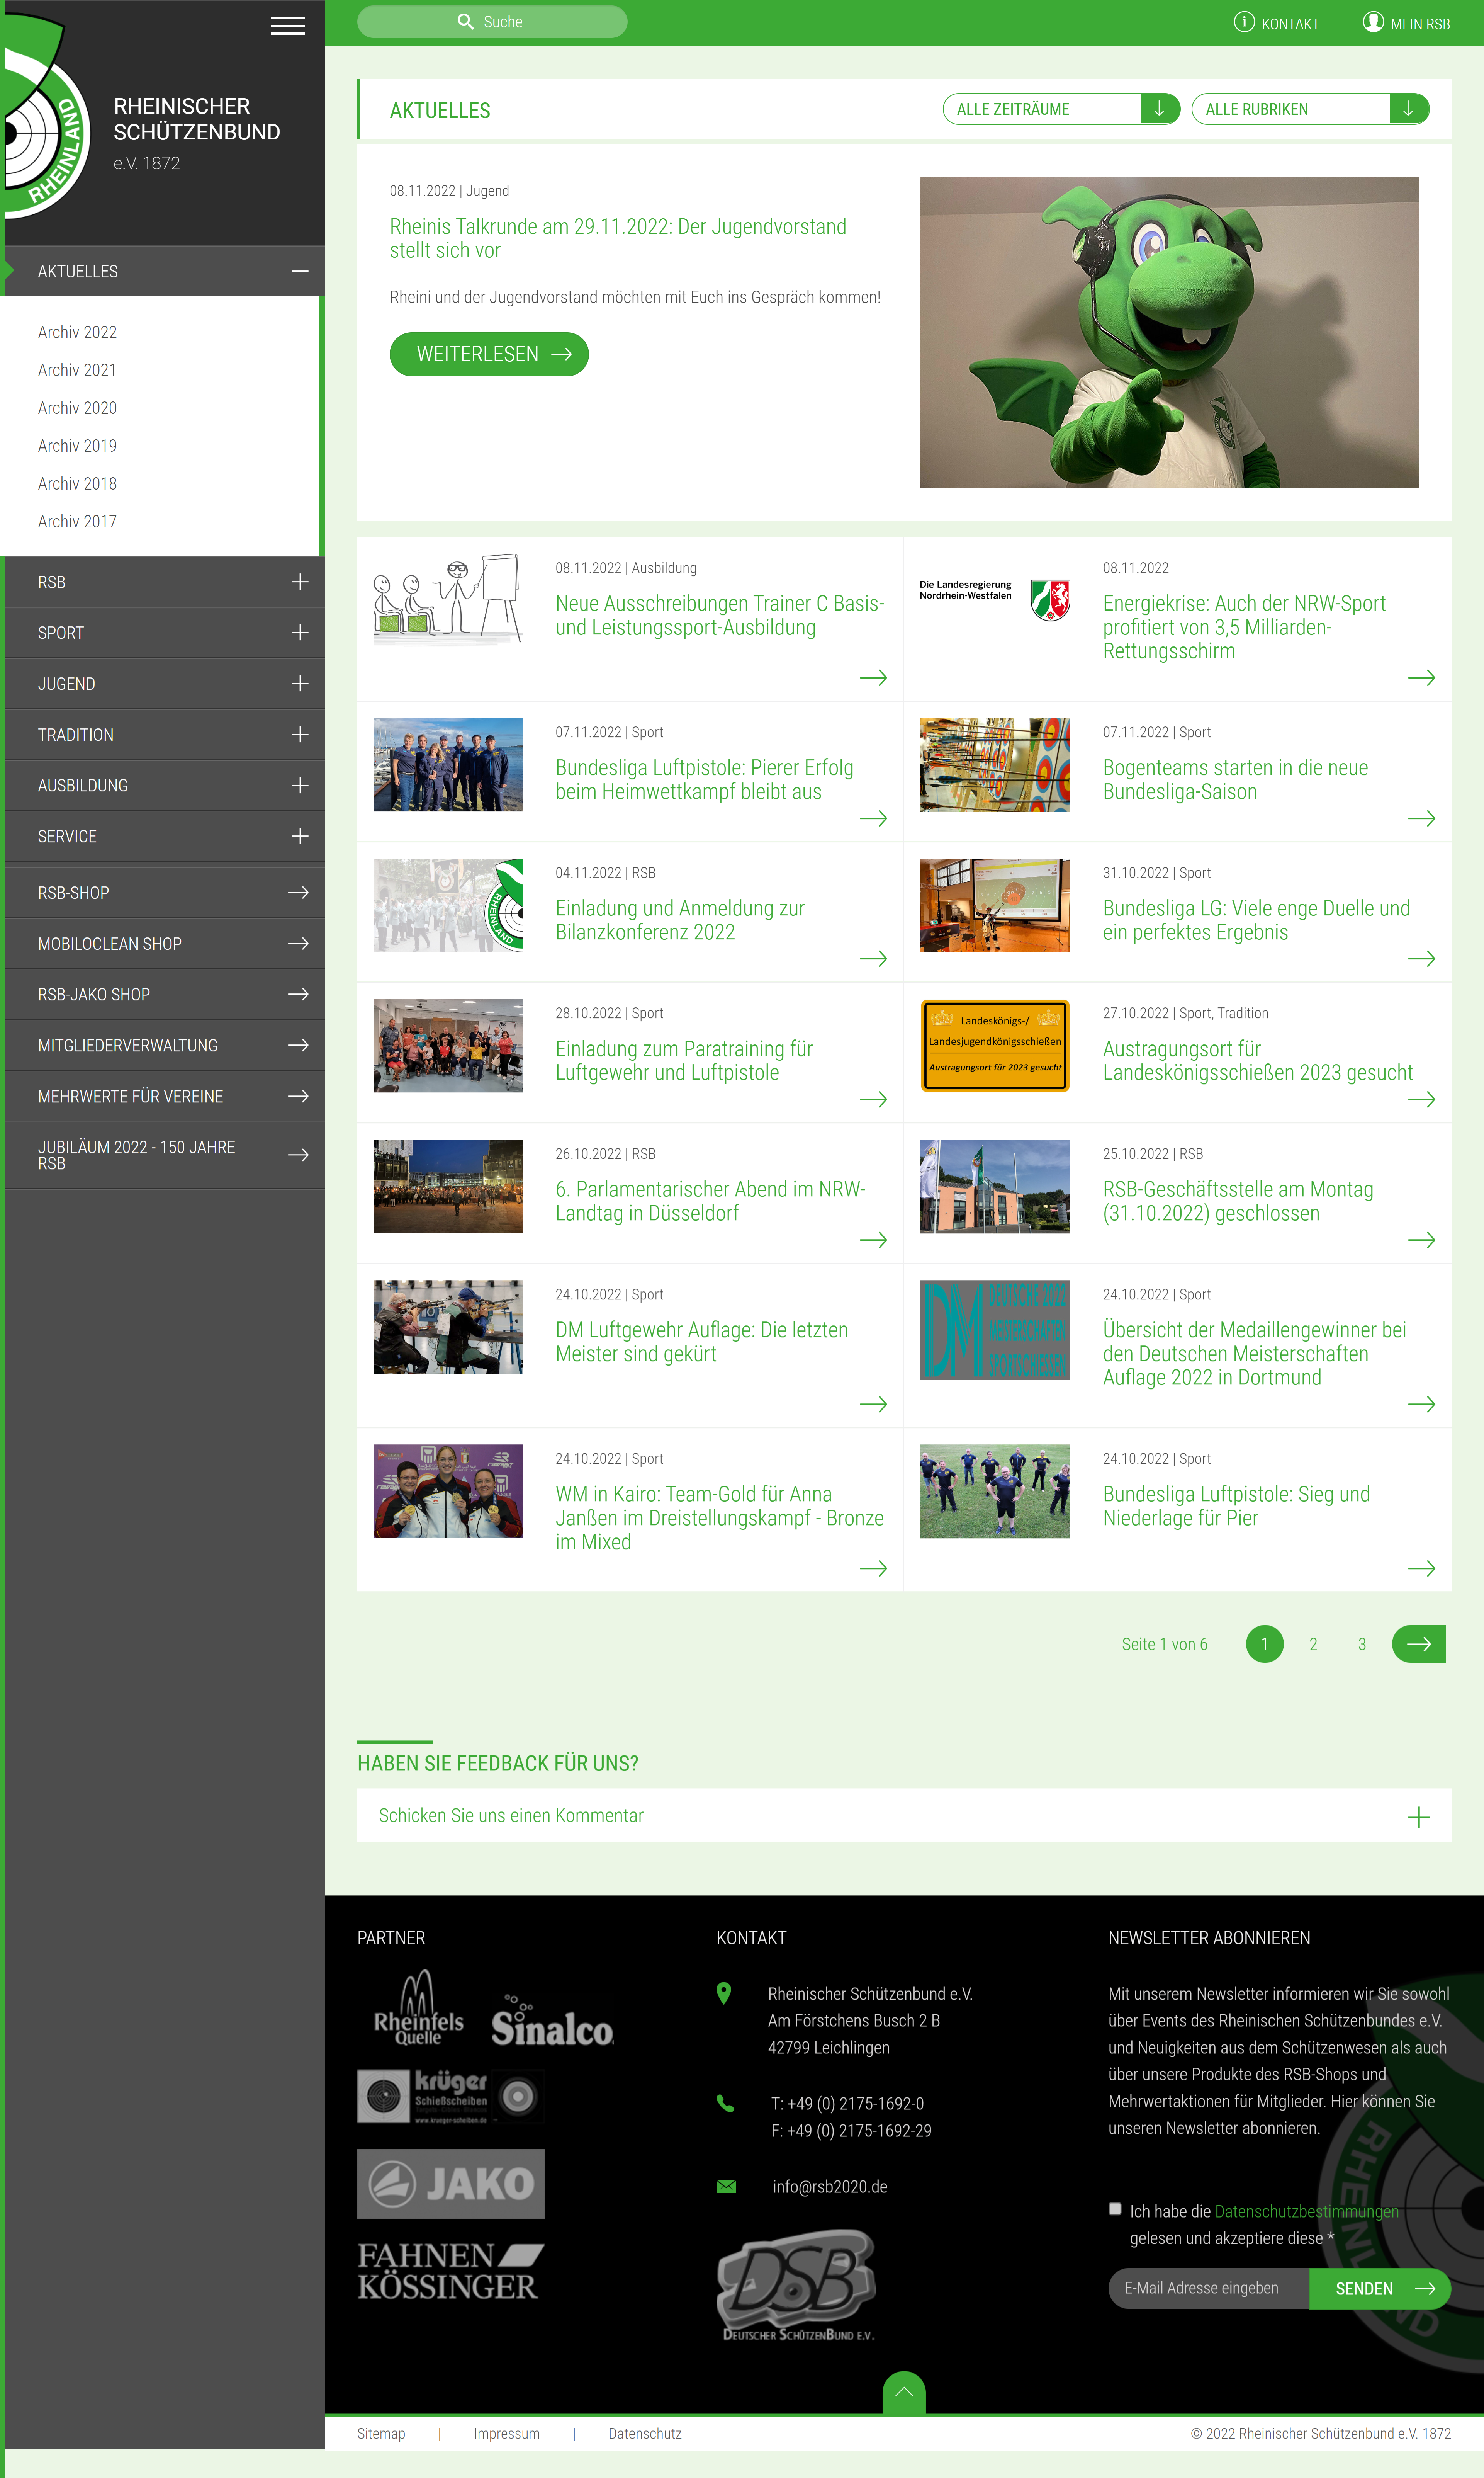
Task: Open the Landeskönigsschießen yellow sign thumbnail
Action: (995, 1046)
